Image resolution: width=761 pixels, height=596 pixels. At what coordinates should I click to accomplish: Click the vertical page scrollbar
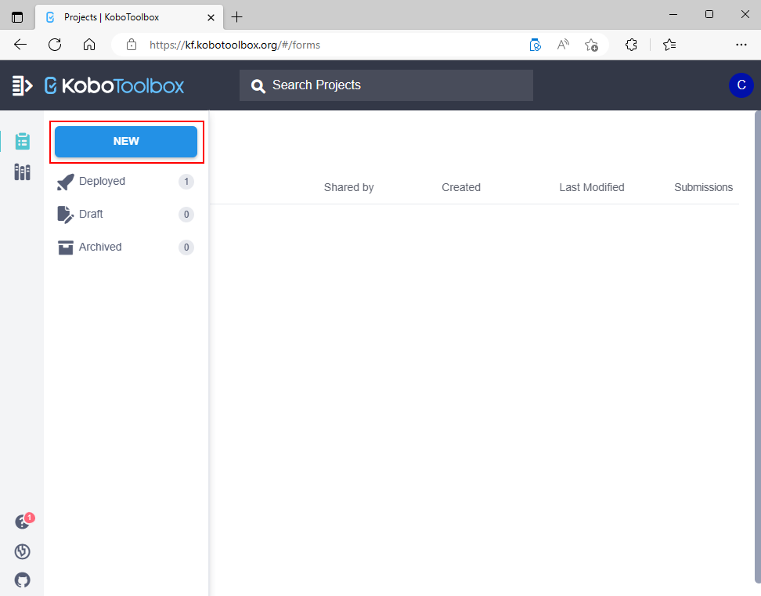point(756,345)
